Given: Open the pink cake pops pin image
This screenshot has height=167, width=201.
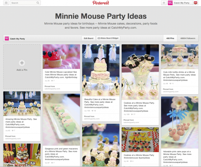Looking at the screenshot, I should pyautogui.click(x=180, y=122).
